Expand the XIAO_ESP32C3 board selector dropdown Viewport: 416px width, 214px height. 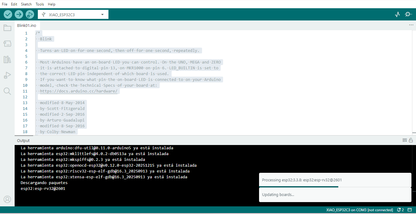(73, 14)
